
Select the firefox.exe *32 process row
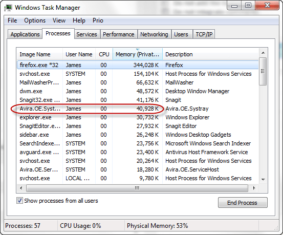138,65
